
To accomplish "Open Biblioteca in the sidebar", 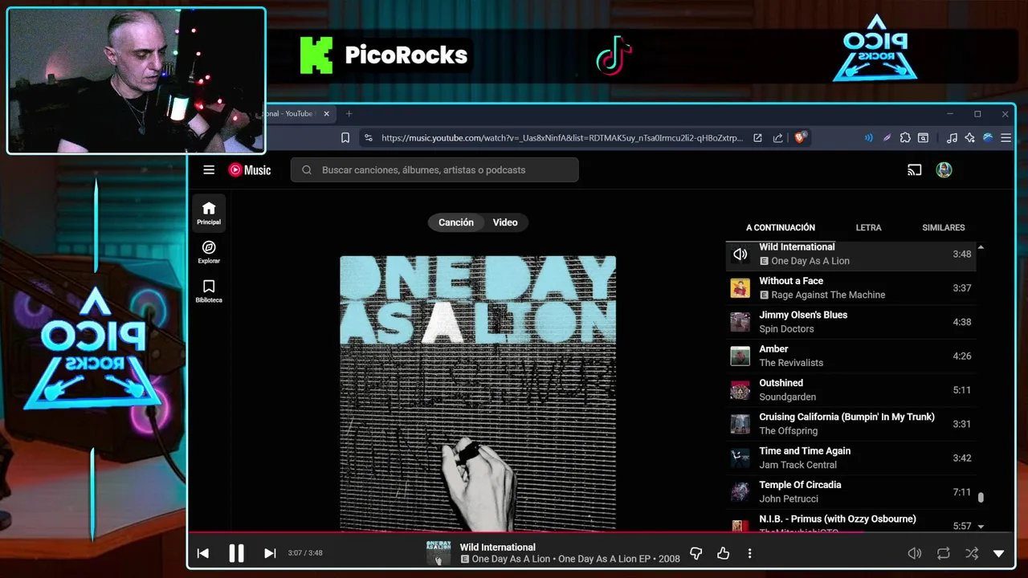I will (x=209, y=291).
